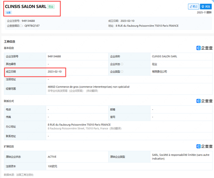Screen dimensions: 214x178
Task: Click info icon beside 企业状态 label
Action: [x=122, y=64]
